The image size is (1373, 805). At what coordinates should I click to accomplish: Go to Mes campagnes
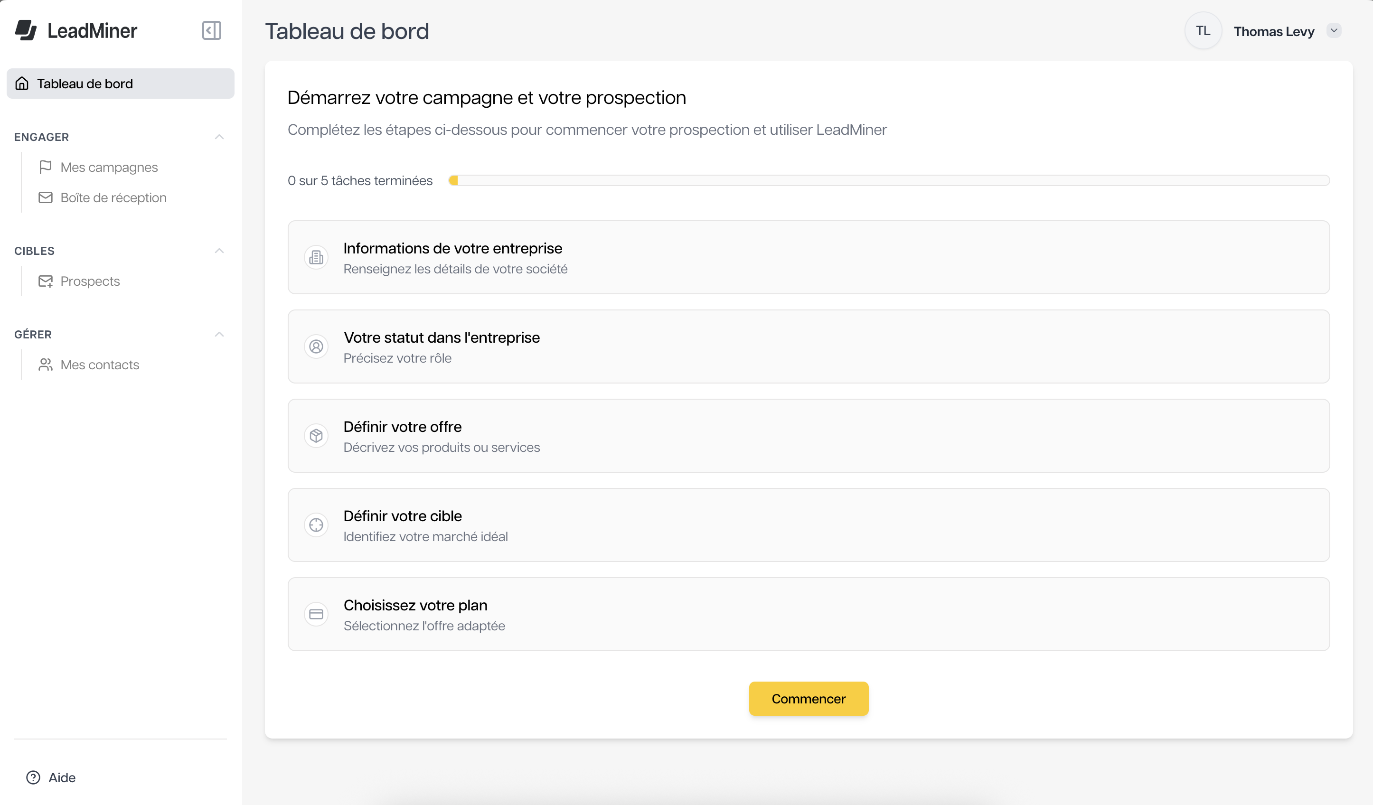click(x=109, y=167)
